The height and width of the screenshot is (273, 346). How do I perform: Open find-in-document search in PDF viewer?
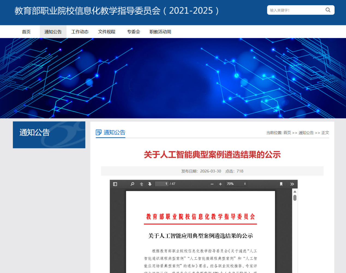pos(132,184)
